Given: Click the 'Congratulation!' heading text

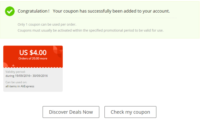Looking at the screenshot, I should point(33,11).
